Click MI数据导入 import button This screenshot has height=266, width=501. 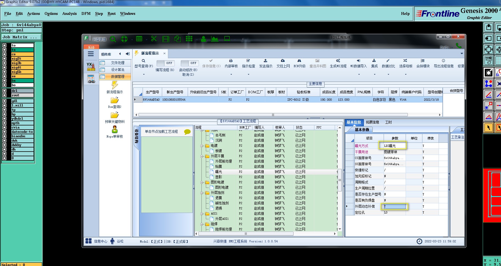click(359, 64)
